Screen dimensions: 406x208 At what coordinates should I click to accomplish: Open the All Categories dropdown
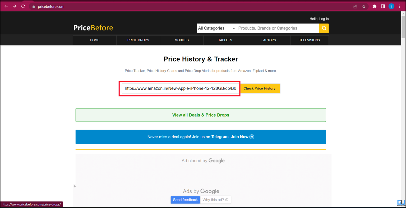pos(214,28)
